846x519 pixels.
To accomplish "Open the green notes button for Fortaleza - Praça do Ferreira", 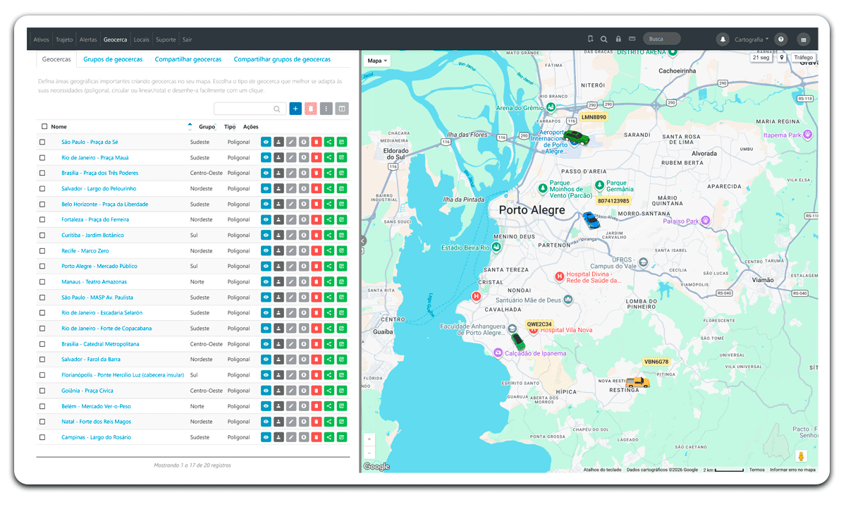I will [342, 219].
